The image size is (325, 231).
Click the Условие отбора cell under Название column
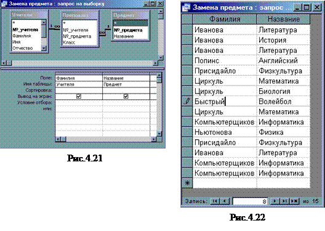click(126, 103)
